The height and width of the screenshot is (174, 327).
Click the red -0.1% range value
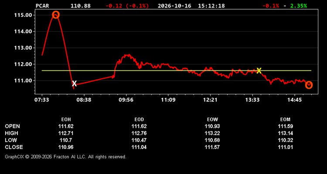[x=271, y=6]
